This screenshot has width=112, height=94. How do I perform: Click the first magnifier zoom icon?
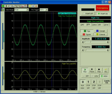click(x=16, y=6)
